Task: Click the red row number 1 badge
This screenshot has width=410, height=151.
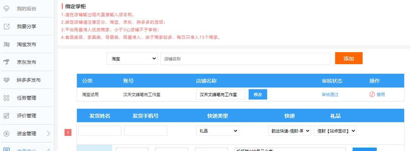Action: (68, 133)
